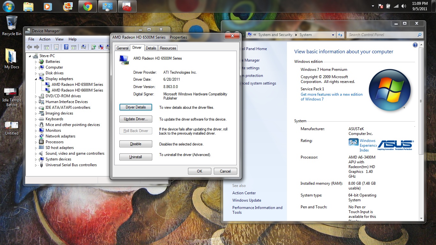Viewport: 436px width, 245px height.
Task: Select AMD Radeon HD 6600M Series in tree
Action: pyautogui.click(x=77, y=90)
